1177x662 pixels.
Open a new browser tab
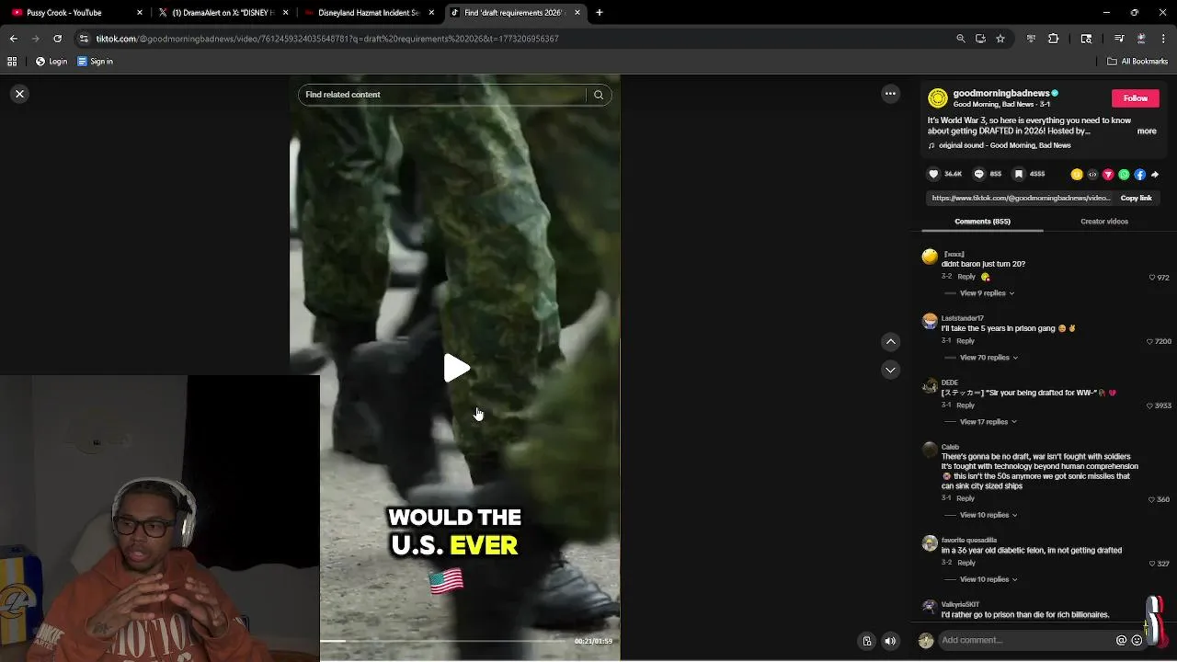tap(600, 13)
